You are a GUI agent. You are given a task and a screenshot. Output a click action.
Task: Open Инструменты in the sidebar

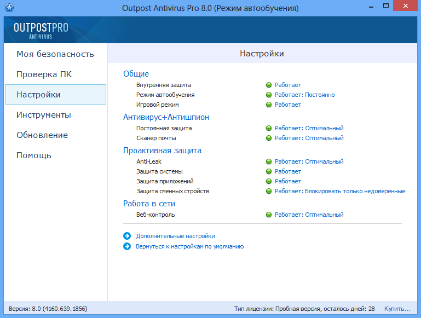pyautogui.click(x=44, y=115)
